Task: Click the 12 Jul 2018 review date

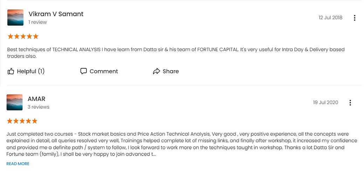Action: click(x=330, y=18)
